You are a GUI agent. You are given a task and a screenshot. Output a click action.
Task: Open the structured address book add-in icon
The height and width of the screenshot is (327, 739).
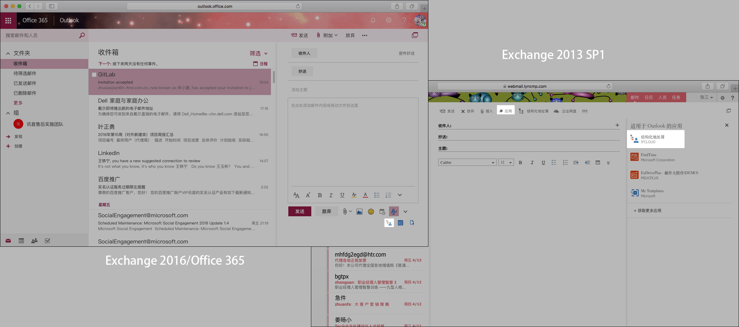coord(389,223)
